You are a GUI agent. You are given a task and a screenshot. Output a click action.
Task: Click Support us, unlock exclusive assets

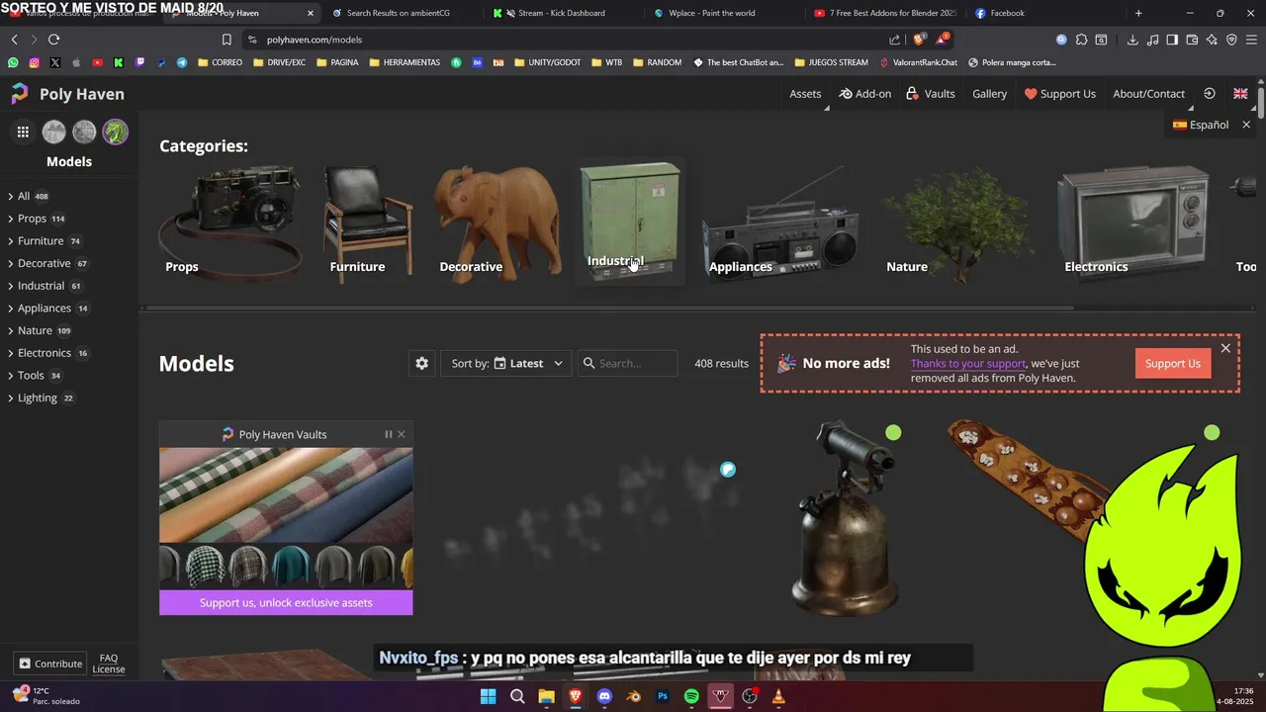click(x=286, y=602)
